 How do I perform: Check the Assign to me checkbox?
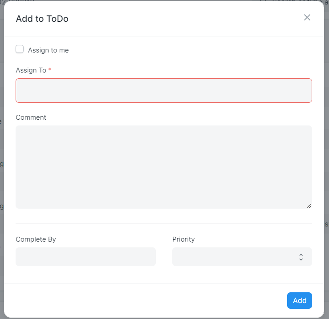coord(20,49)
